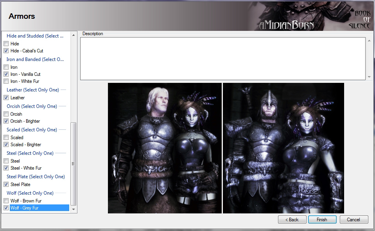Screen dimensions: 375x231
Task: Click the Steel (Select Only One) header
Action: coord(30,153)
